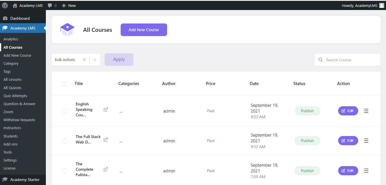The width and height of the screenshot is (386, 185).
Task: Tick the select-all checkbox beside Title
Action: 64,84
